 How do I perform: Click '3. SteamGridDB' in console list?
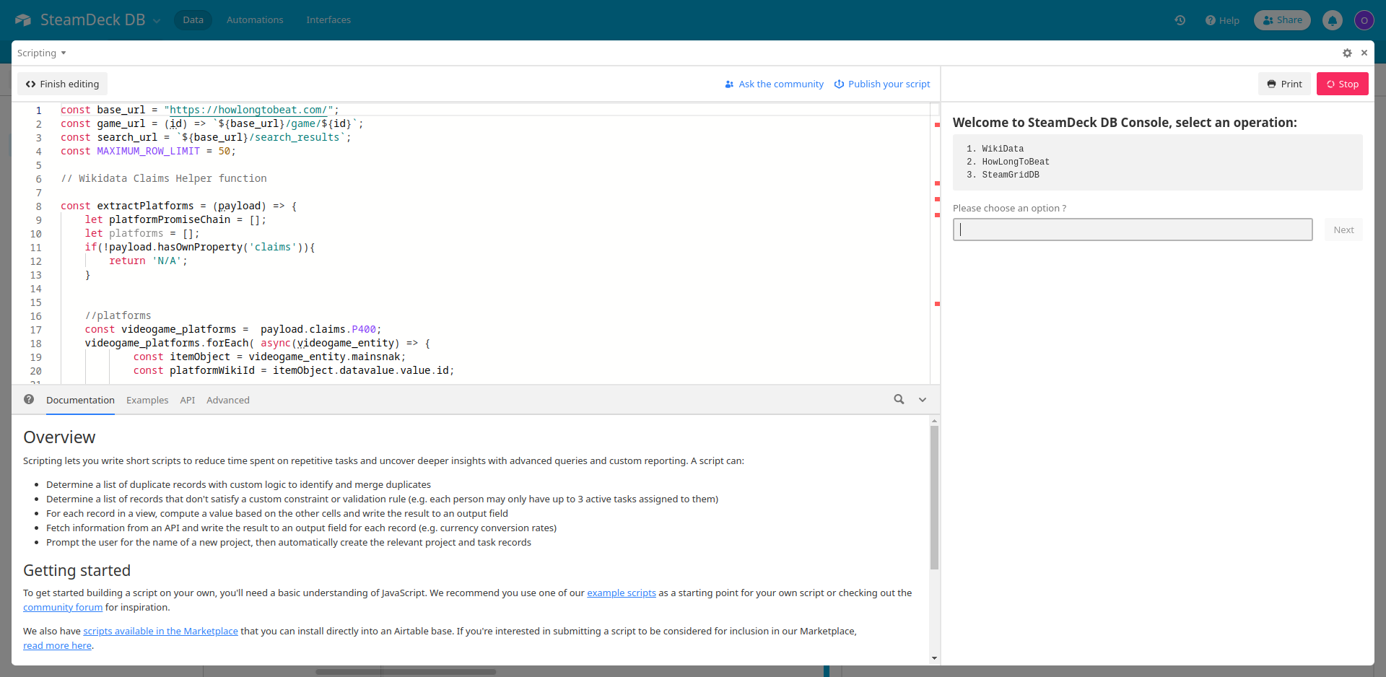pos(1003,175)
